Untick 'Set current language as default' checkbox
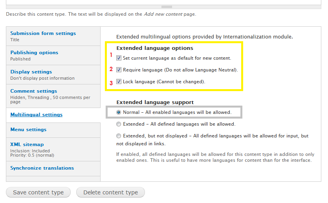This screenshot has width=328, height=203. click(119, 58)
